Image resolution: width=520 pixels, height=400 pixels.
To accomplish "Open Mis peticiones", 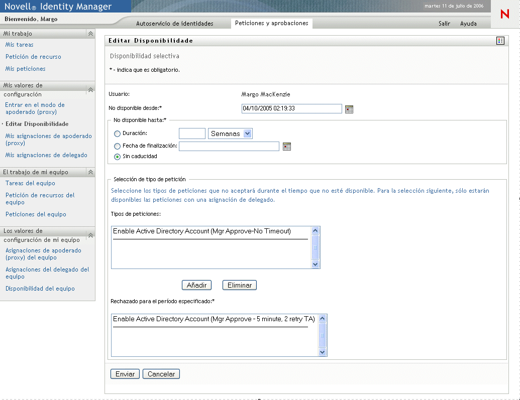I will 26,69.
